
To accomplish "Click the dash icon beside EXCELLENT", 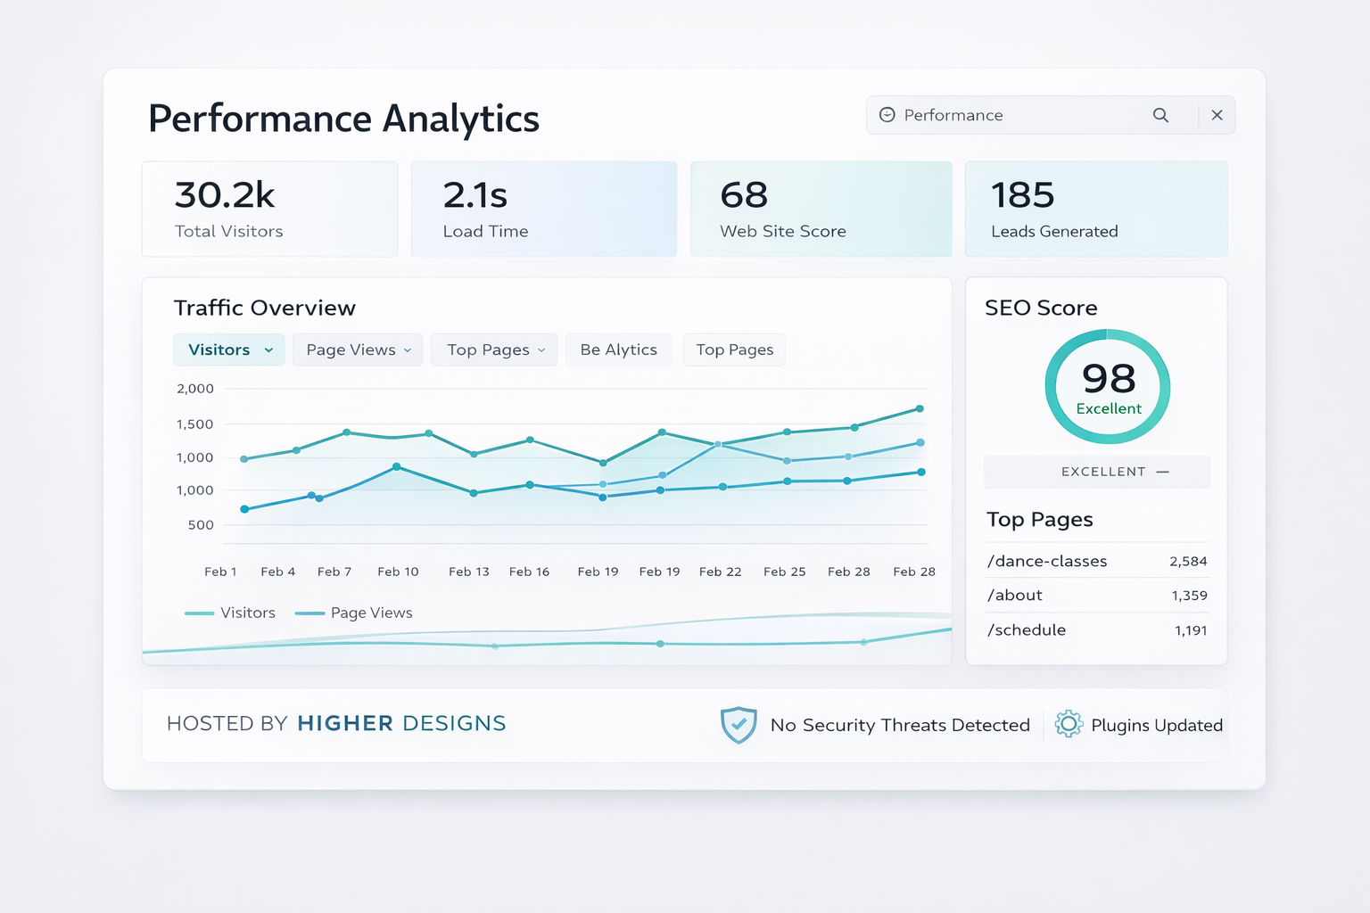I will pos(1163,472).
